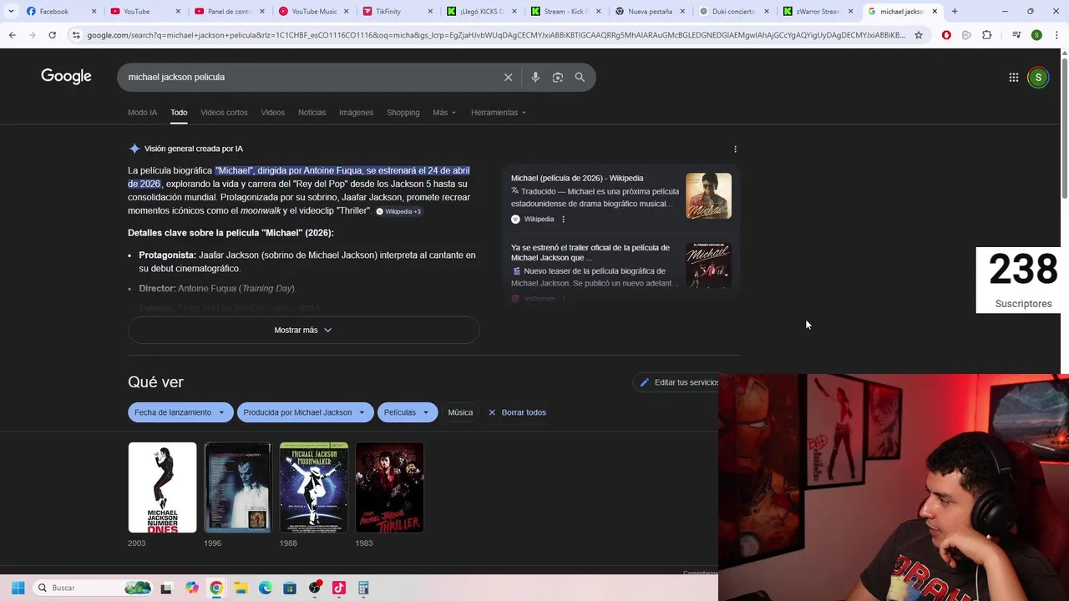This screenshot has height=601, width=1069.
Task: Open OBS Studio in taskbar
Action: (x=314, y=588)
